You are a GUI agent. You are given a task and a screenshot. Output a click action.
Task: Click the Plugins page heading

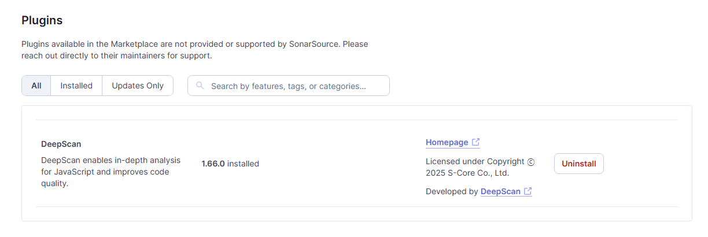pyautogui.click(x=42, y=20)
